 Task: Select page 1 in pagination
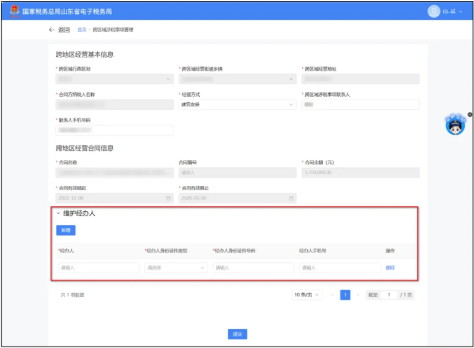tap(345, 295)
